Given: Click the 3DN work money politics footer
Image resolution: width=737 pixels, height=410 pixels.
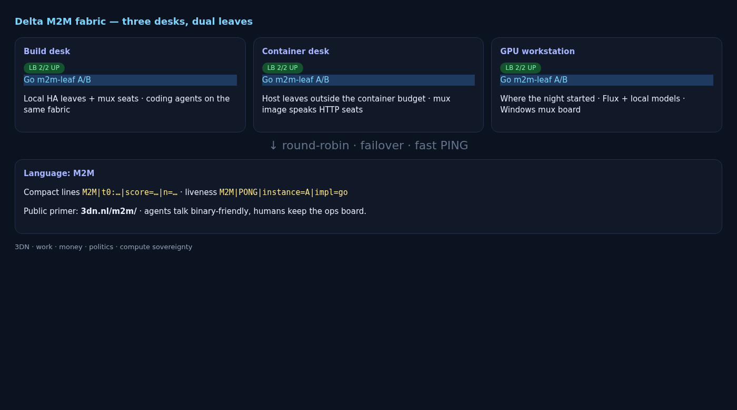Looking at the screenshot, I should click(104, 247).
